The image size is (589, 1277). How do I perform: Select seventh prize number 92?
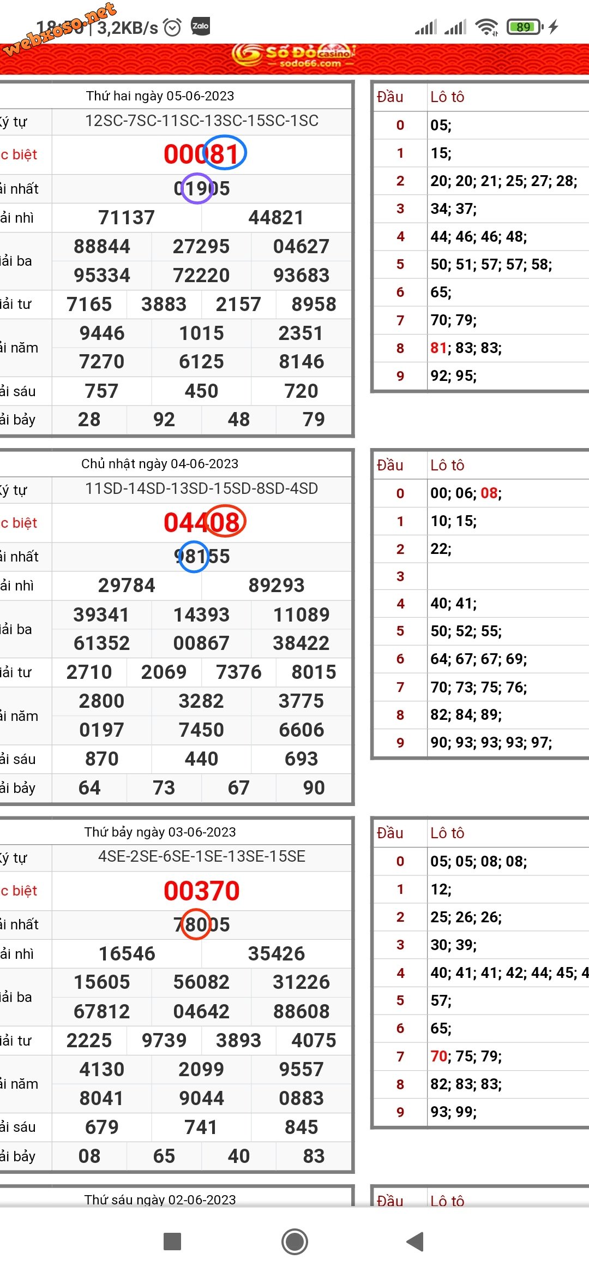164,420
